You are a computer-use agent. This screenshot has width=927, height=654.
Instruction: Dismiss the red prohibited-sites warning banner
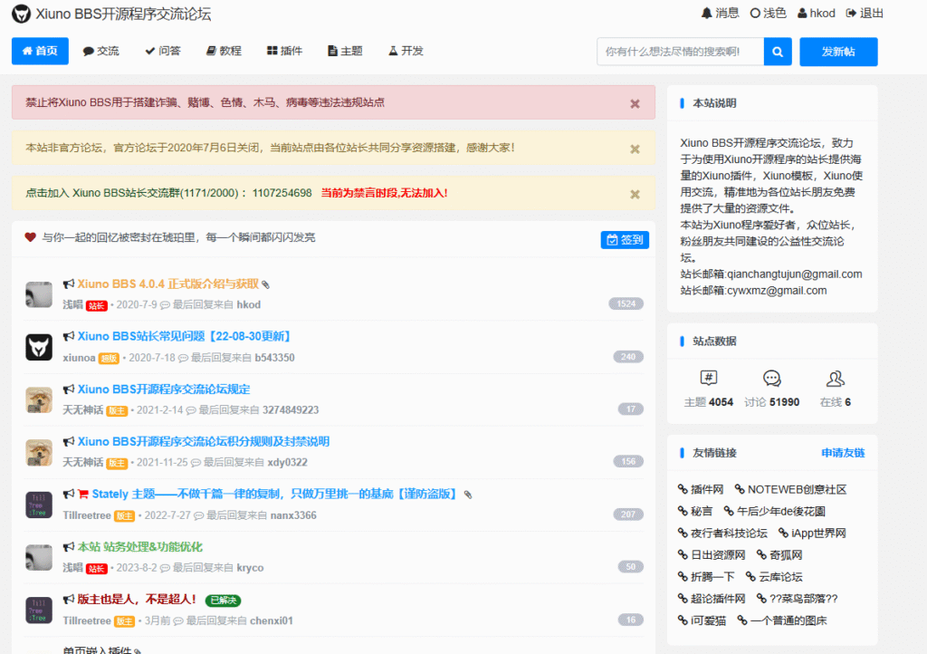click(x=636, y=103)
